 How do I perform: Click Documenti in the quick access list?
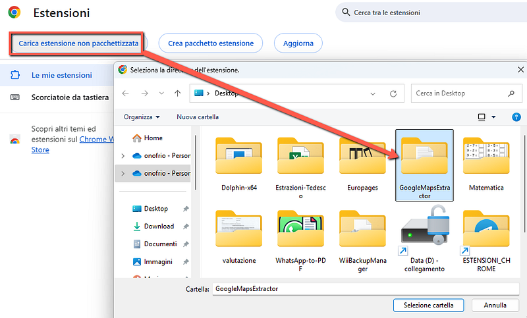click(155, 244)
